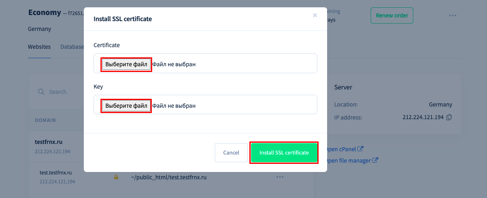Image resolution: width=487 pixels, height=198 pixels.
Task: Click the Certificate file input area
Action: tap(205, 63)
